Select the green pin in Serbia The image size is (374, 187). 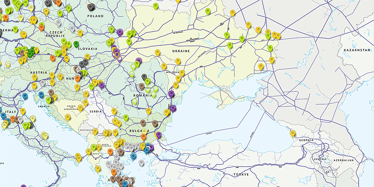tap(126, 118)
